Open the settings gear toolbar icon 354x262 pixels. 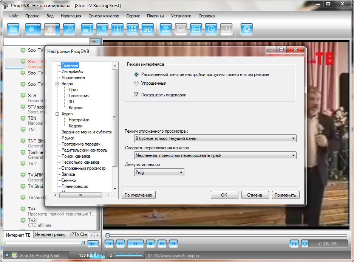(247, 29)
